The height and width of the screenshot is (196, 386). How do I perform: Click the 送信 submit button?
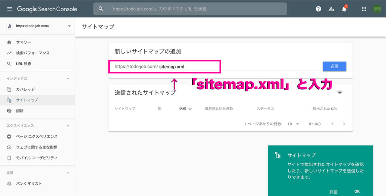(334, 66)
